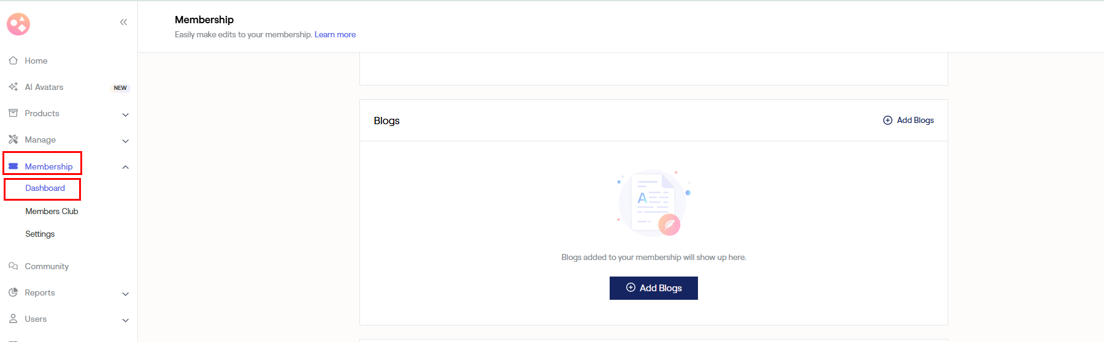Click the Reports pie chart icon
1104x342 pixels.
[13, 292]
